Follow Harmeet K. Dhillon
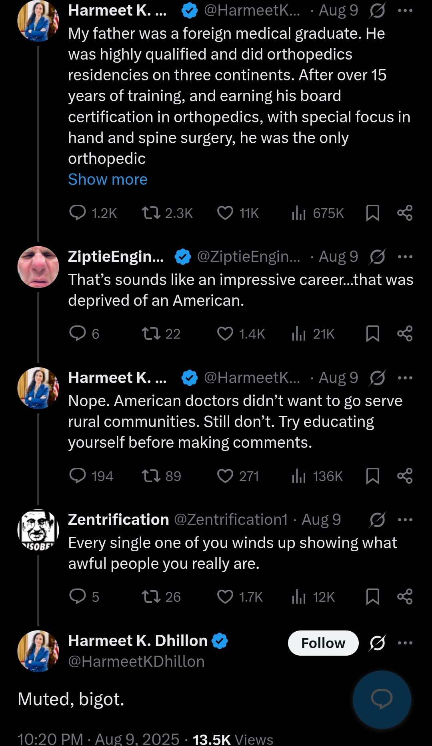The image size is (432, 746). click(323, 643)
